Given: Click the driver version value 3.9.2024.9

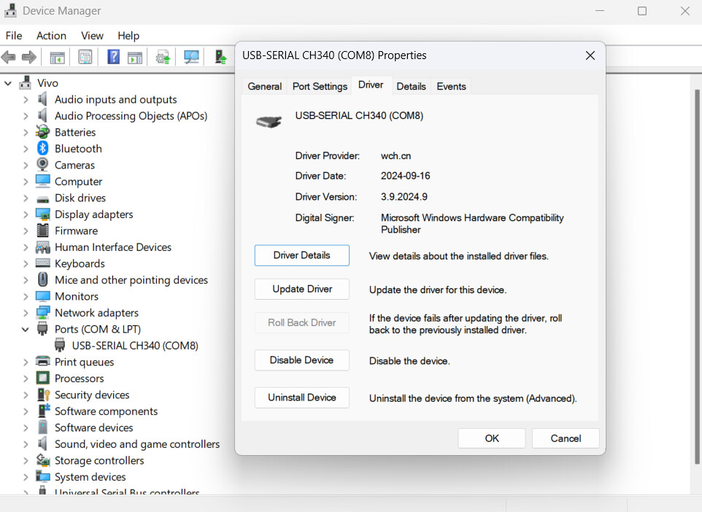Looking at the screenshot, I should point(404,196).
